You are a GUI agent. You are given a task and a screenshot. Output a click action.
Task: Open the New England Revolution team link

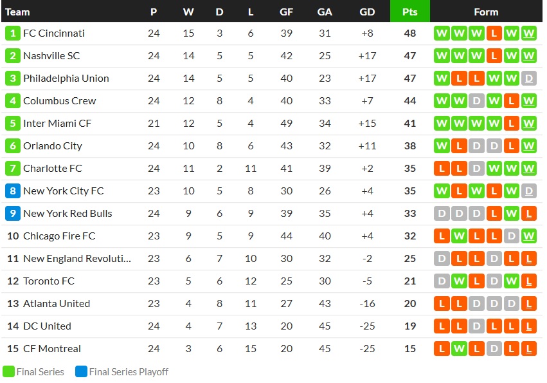76,259
